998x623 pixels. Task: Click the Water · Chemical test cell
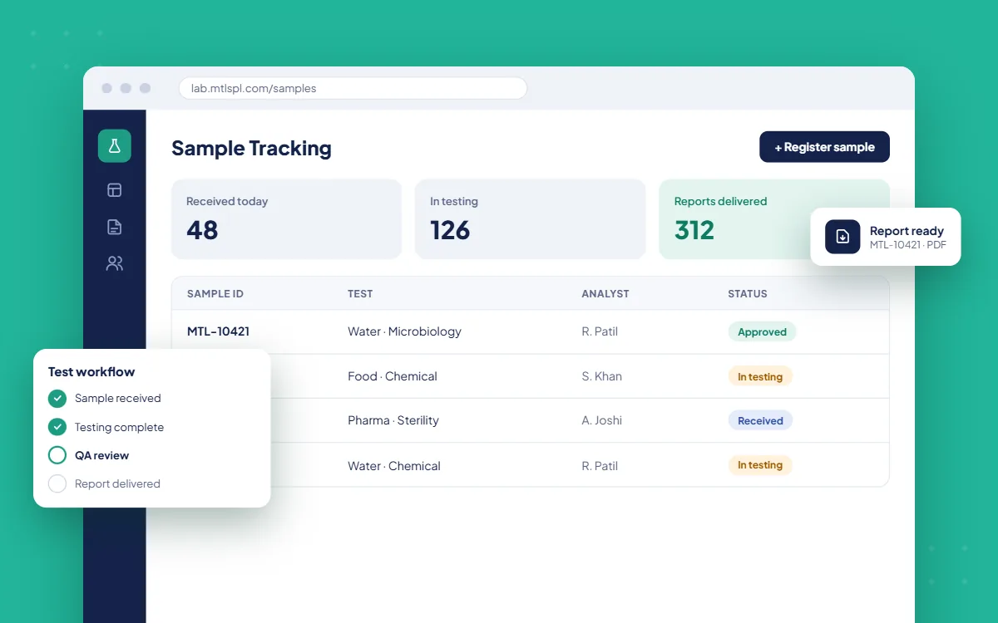click(394, 466)
